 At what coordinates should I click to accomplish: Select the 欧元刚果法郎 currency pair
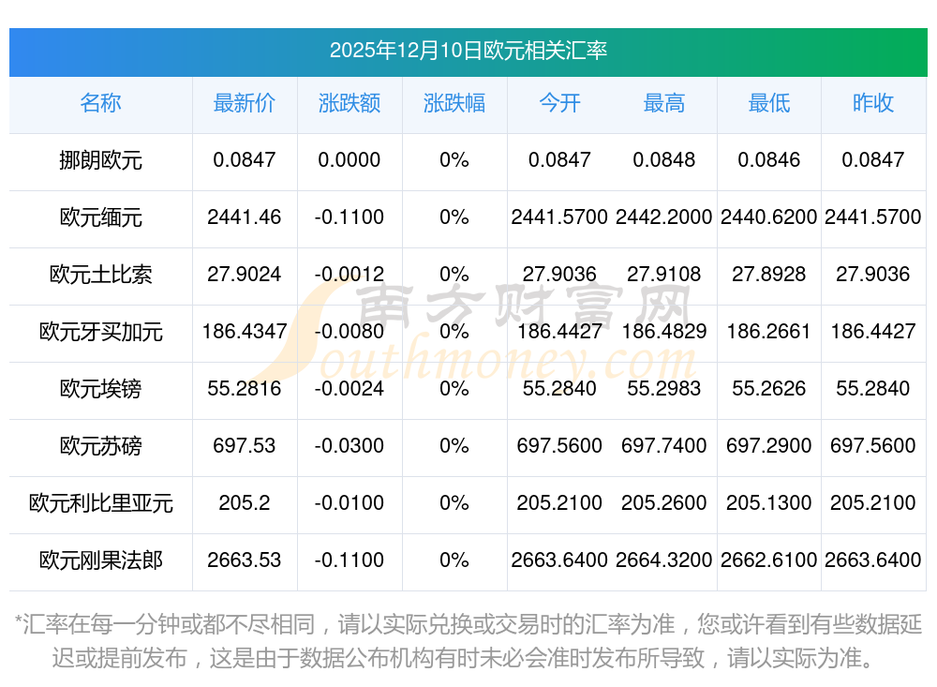pyautogui.click(x=100, y=560)
